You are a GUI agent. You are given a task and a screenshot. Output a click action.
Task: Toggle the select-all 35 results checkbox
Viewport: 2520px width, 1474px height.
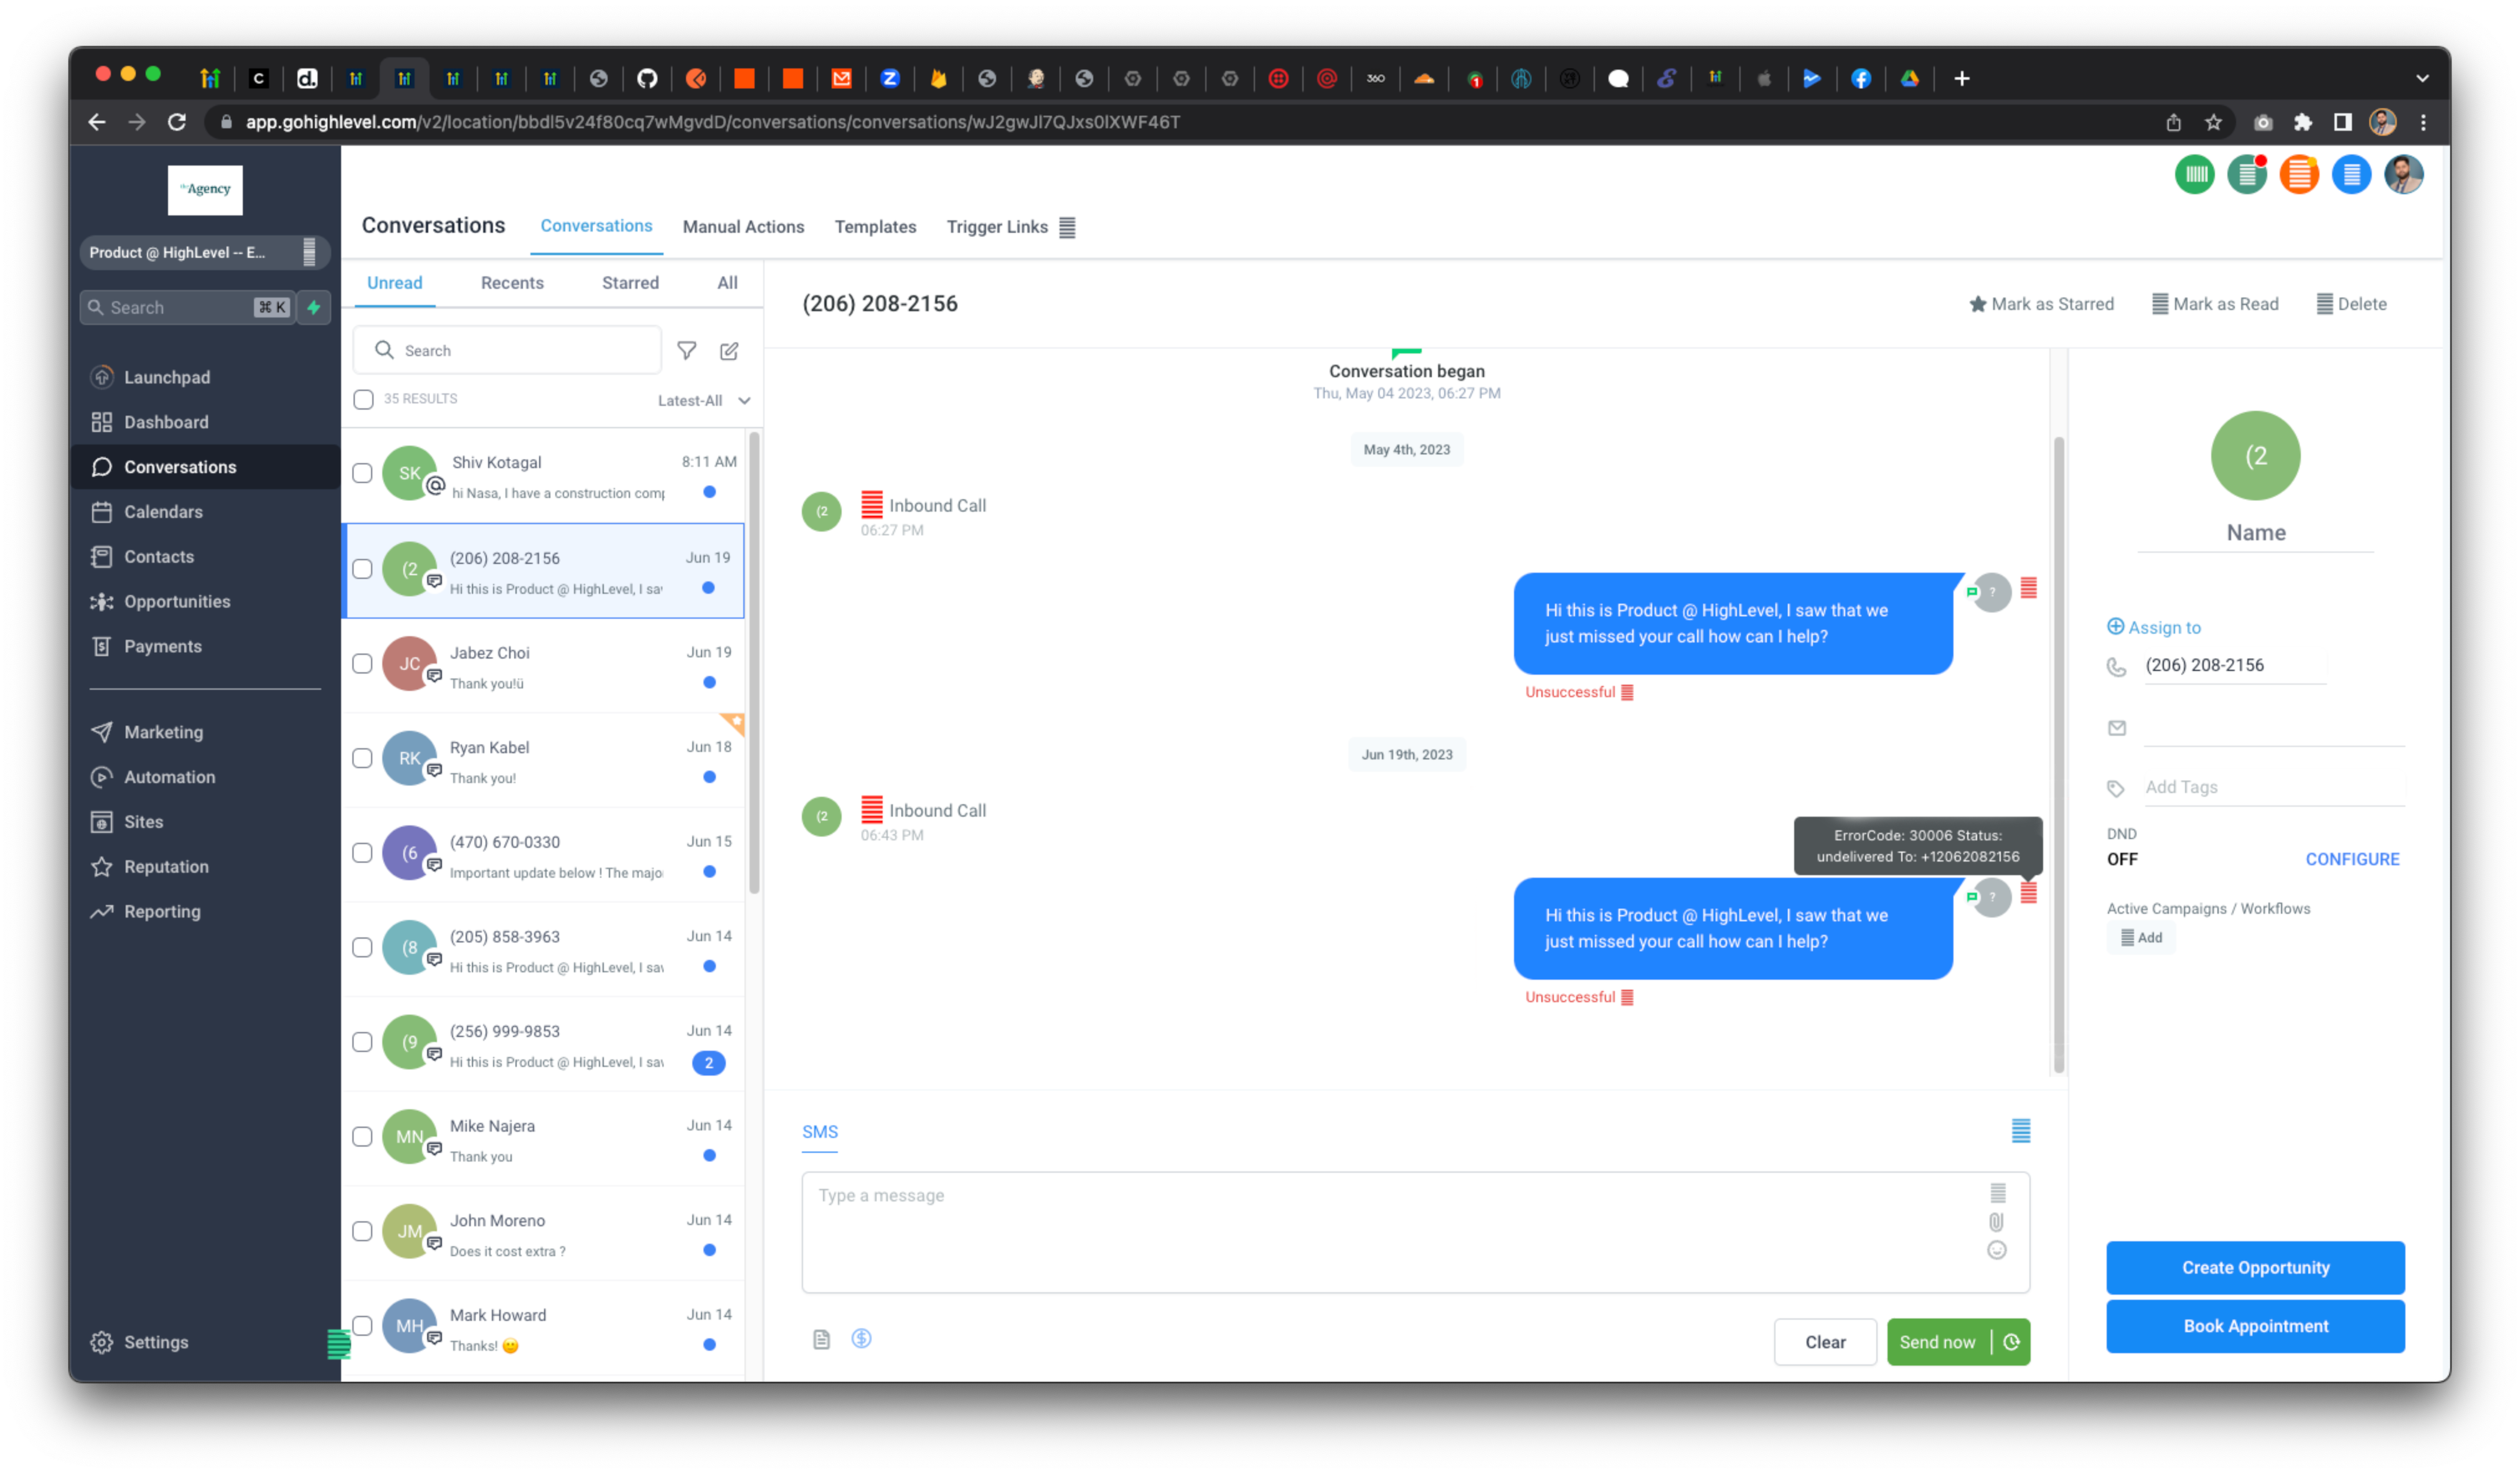pyautogui.click(x=363, y=399)
